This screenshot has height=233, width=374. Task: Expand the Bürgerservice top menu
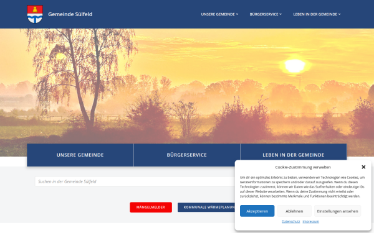tap(266, 14)
